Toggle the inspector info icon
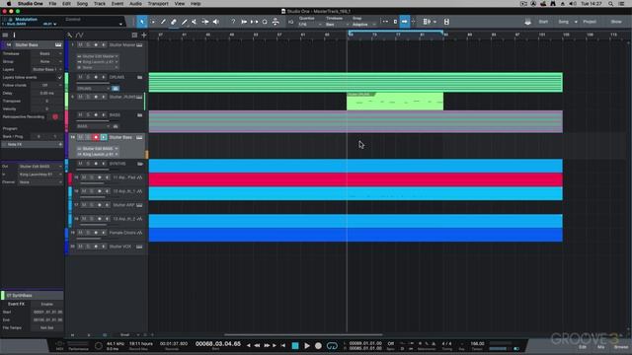This screenshot has height=355, width=632. coord(14,35)
